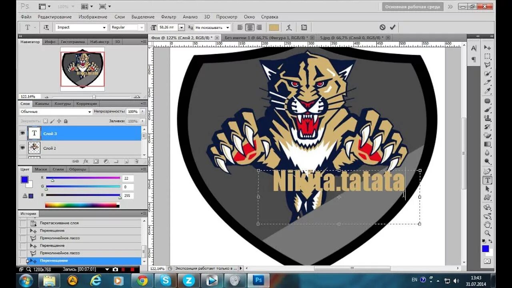512x288 pixels.
Task: Open the Изображение menu
Action: tap(93, 17)
